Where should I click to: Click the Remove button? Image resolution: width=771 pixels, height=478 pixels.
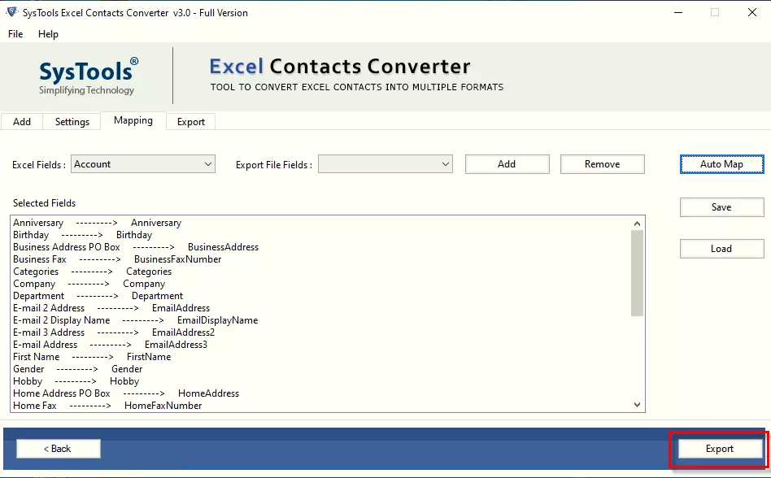tap(602, 164)
